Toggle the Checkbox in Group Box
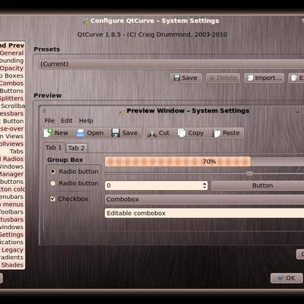Viewport: 304px width, 304px height. click(x=52, y=198)
